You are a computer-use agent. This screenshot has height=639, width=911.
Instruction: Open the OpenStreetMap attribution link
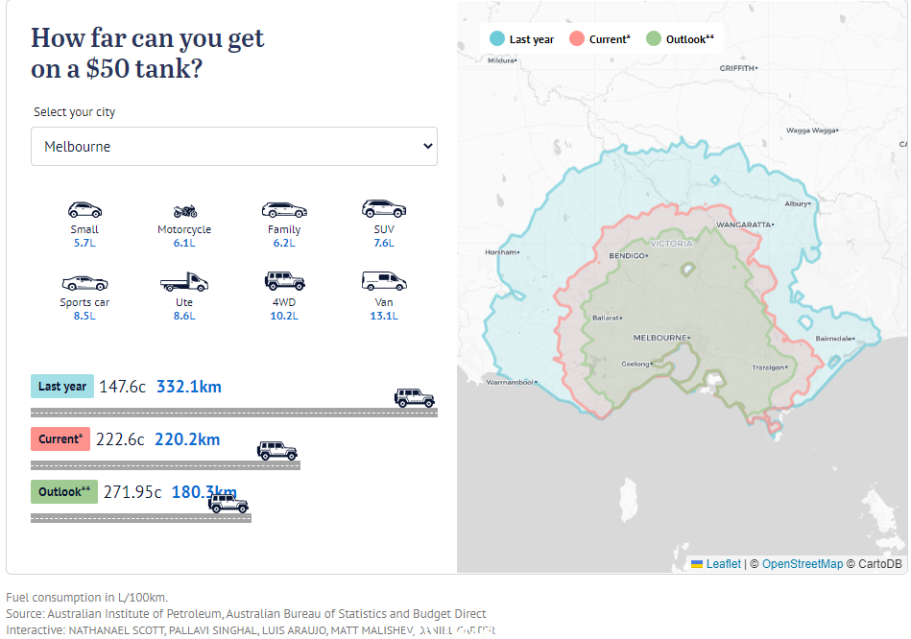click(803, 564)
